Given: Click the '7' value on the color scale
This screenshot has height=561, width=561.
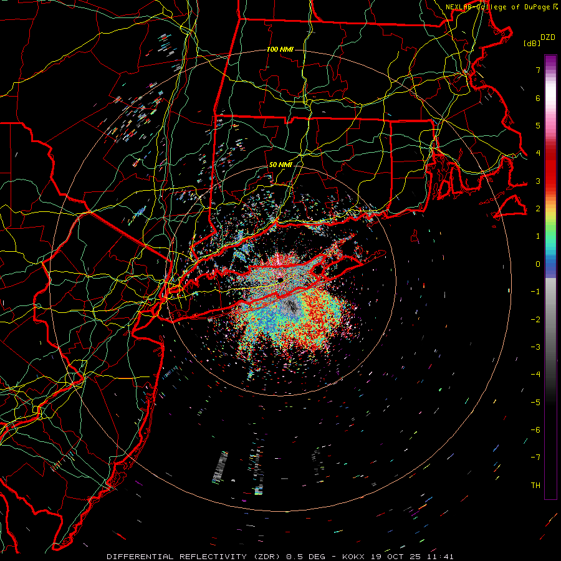Looking at the screenshot, I should click(x=538, y=70).
